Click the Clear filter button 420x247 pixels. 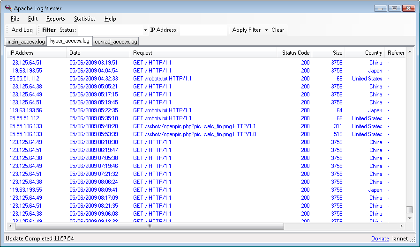point(277,30)
